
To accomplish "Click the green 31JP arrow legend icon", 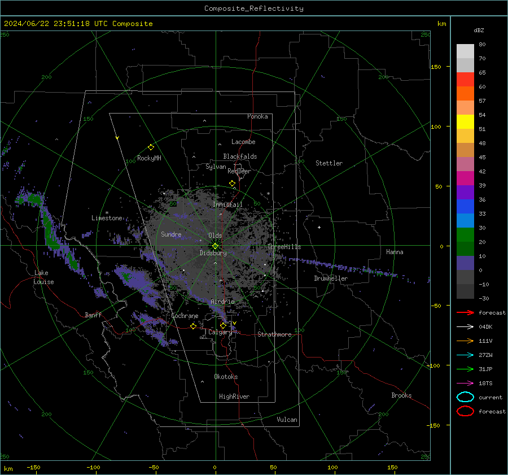I will (x=465, y=369).
